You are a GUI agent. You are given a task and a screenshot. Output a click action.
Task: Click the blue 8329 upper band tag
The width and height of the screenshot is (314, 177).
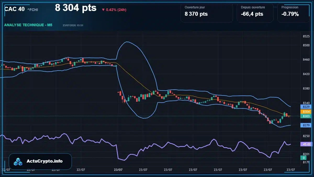click(306, 107)
